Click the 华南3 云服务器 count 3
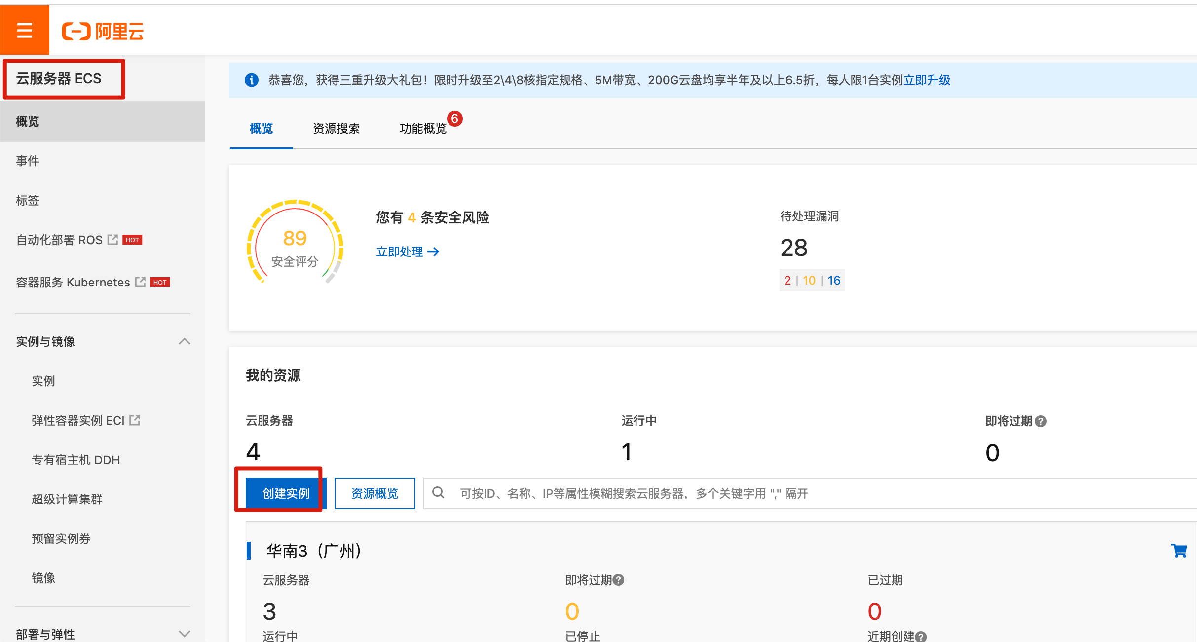This screenshot has height=642, width=1197. click(x=269, y=611)
